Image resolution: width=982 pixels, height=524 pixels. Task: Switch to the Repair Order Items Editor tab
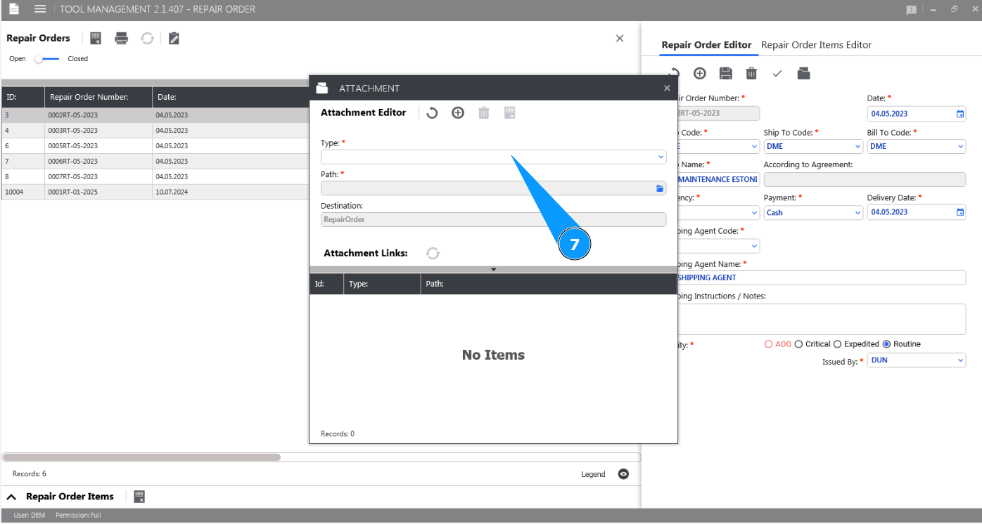[x=817, y=45]
